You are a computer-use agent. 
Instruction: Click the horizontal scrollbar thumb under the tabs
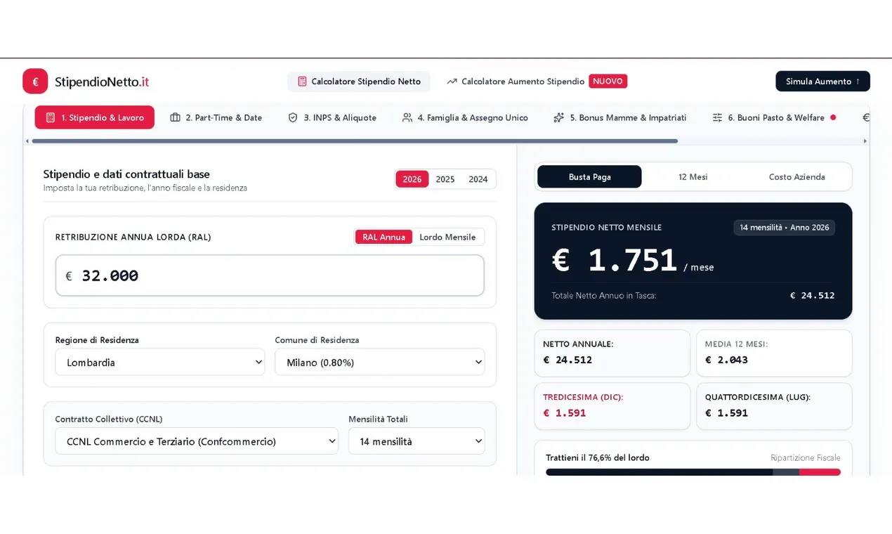pyautogui.click(x=355, y=141)
